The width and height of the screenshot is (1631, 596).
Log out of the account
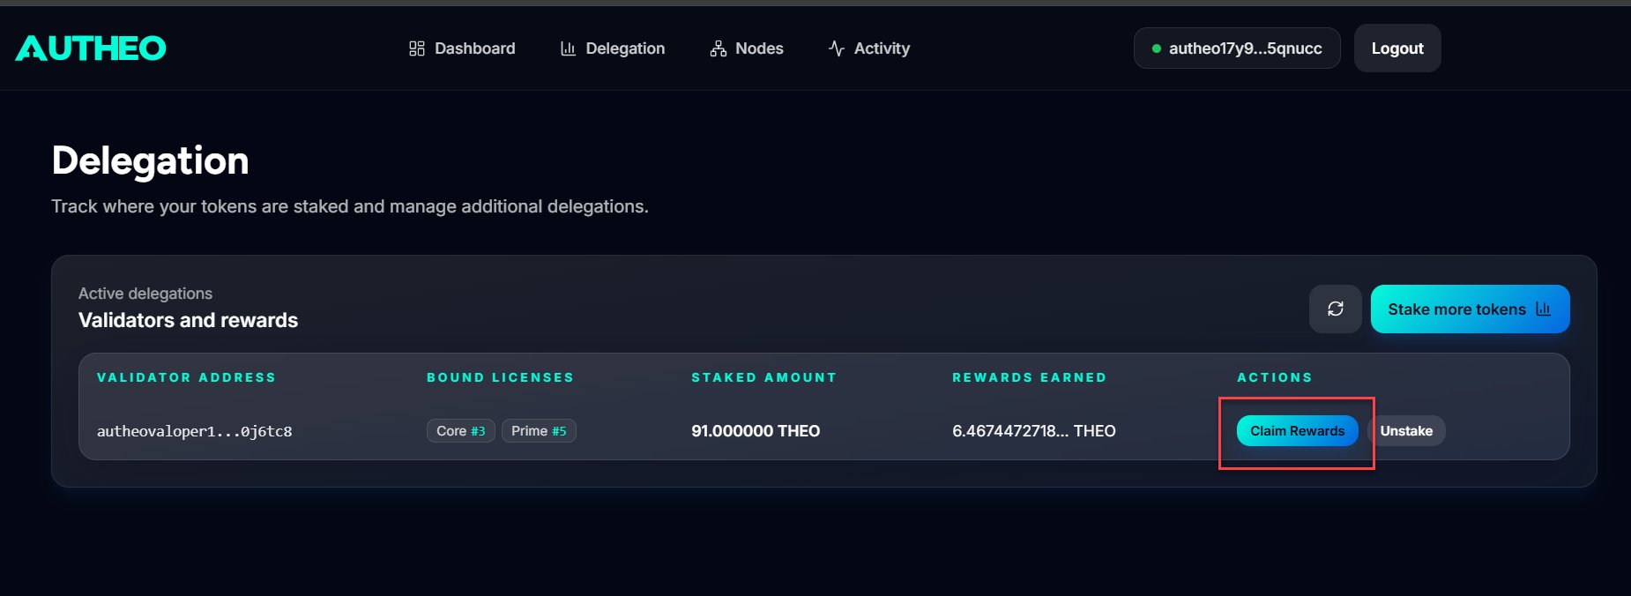click(x=1397, y=48)
